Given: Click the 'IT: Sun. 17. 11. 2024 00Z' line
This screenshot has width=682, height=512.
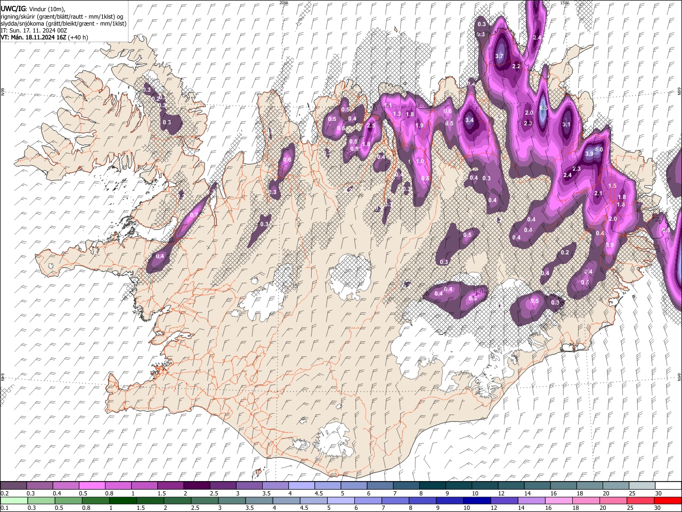Looking at the screenshot, I should (x=34, y=30).
